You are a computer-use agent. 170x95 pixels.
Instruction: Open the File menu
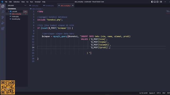tap(6, 2)
